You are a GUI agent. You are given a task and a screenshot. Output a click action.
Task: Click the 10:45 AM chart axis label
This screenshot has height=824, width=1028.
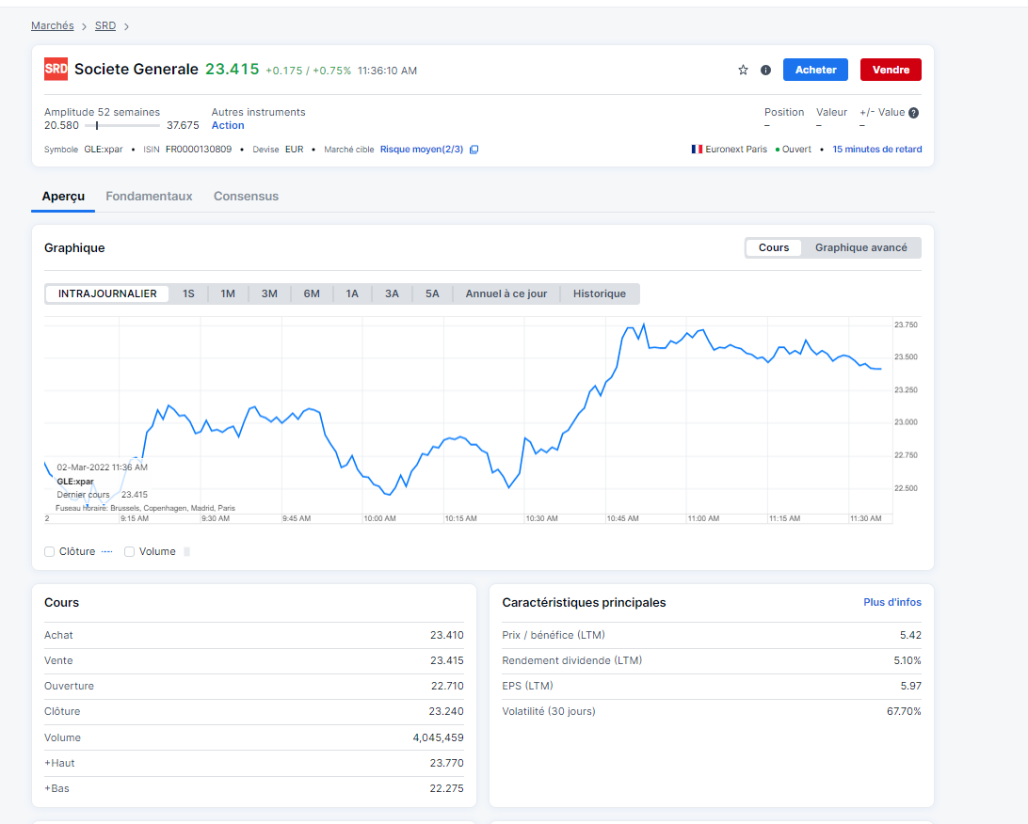point(622,518)
